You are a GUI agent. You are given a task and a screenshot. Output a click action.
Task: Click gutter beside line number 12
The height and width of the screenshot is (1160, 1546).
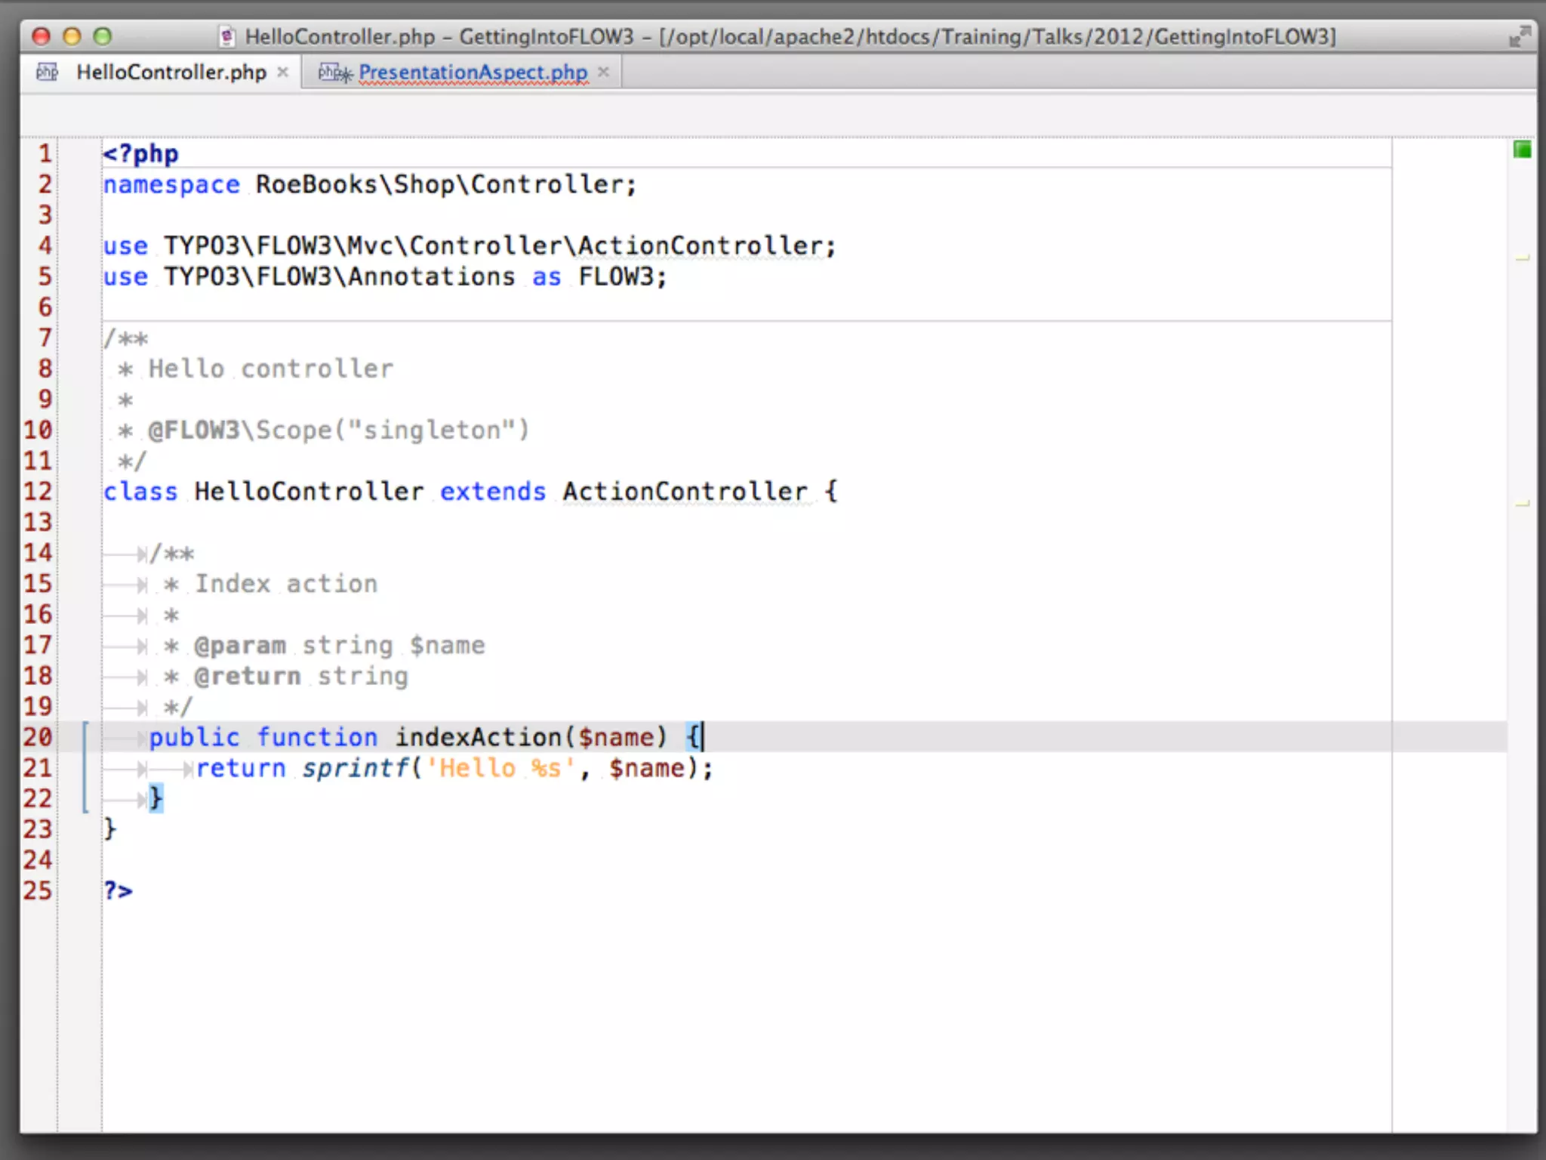pos(79,492)
